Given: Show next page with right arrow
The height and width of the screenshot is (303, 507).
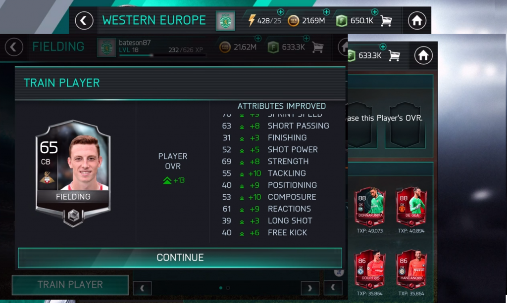Looking at the screenshot, I should pyautogui.click(x=310, y=288).
